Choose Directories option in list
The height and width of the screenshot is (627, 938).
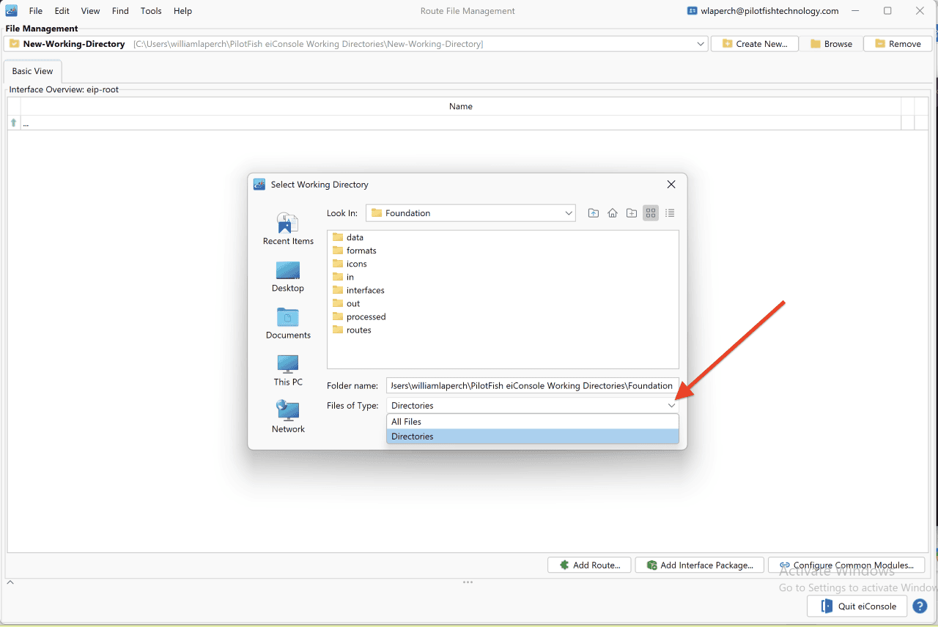point(533,437)
